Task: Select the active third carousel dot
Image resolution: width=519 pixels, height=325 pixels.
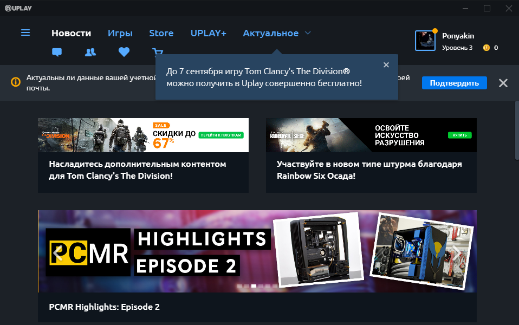Action: coord(254,286)
